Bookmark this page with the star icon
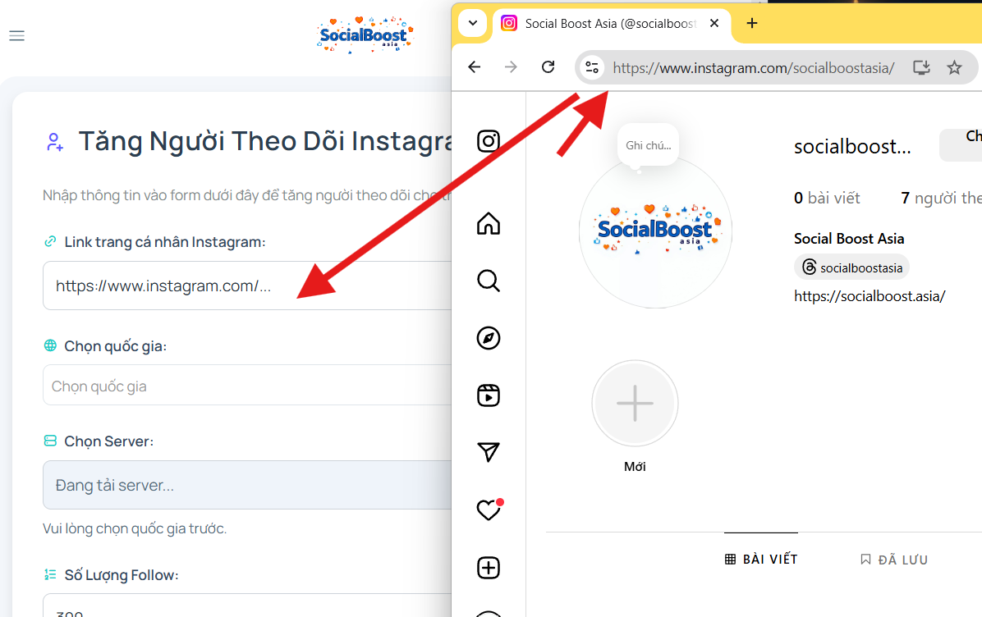 click(x=954, y=67)
